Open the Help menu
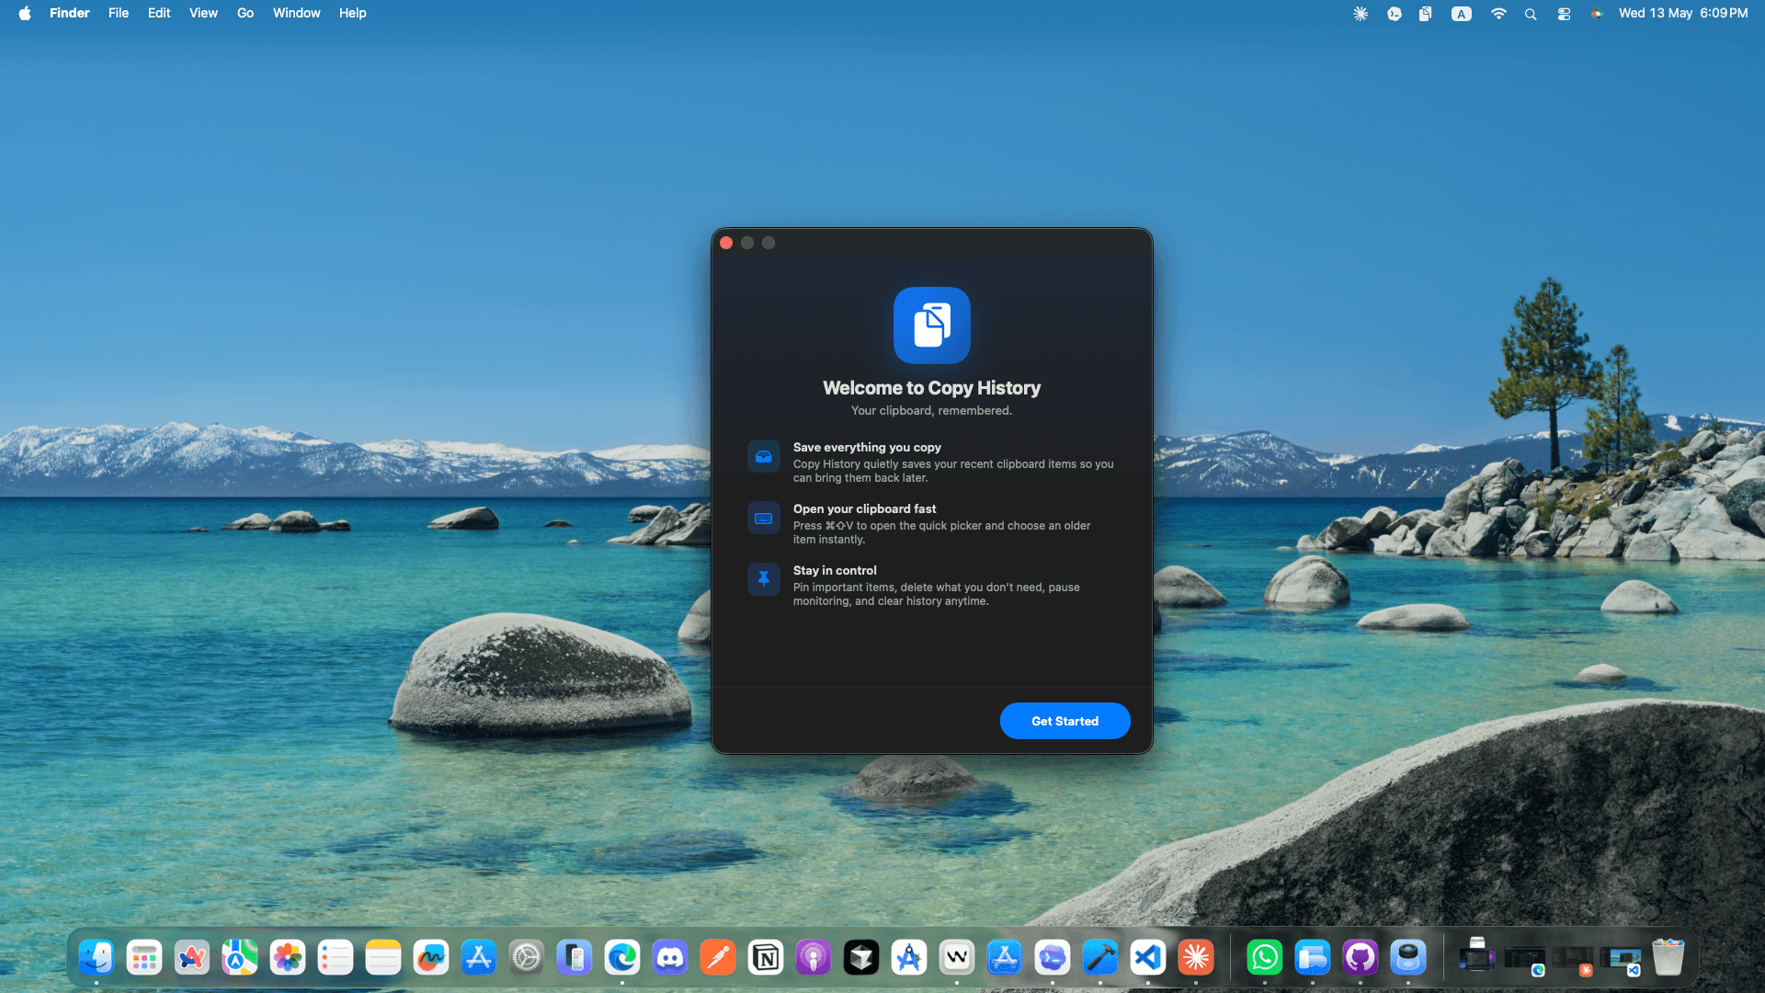 (x=352, y=13)
